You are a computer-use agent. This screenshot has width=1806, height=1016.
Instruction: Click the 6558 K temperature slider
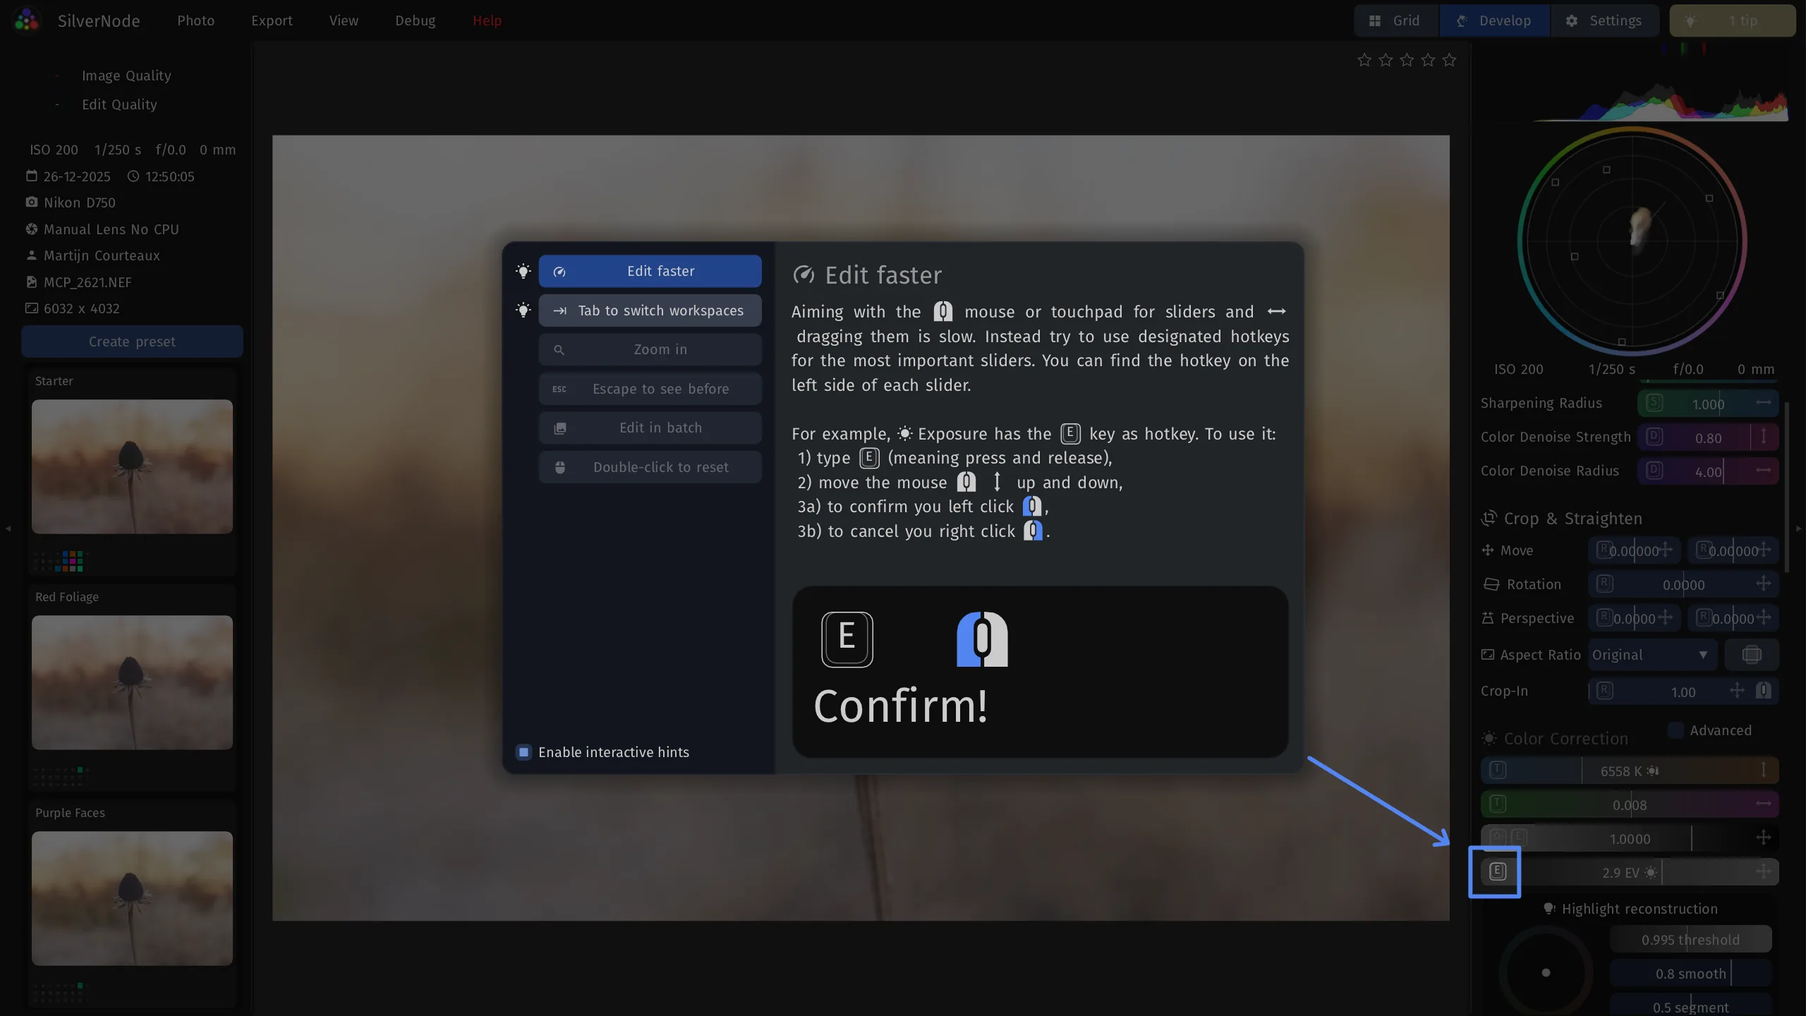1630,770
